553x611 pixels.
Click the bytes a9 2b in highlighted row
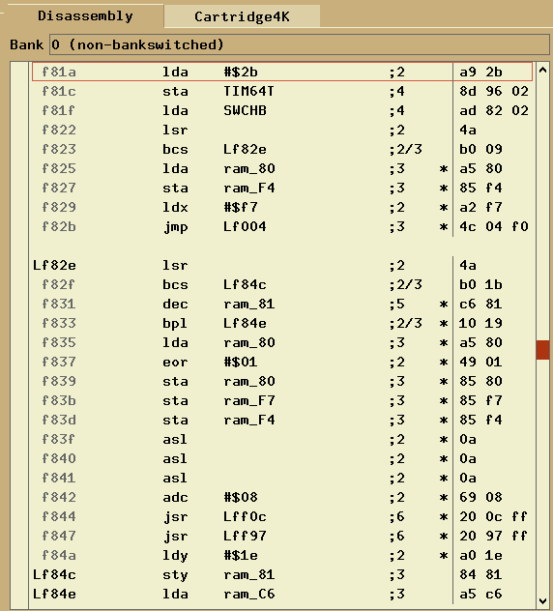click(480, 72)
